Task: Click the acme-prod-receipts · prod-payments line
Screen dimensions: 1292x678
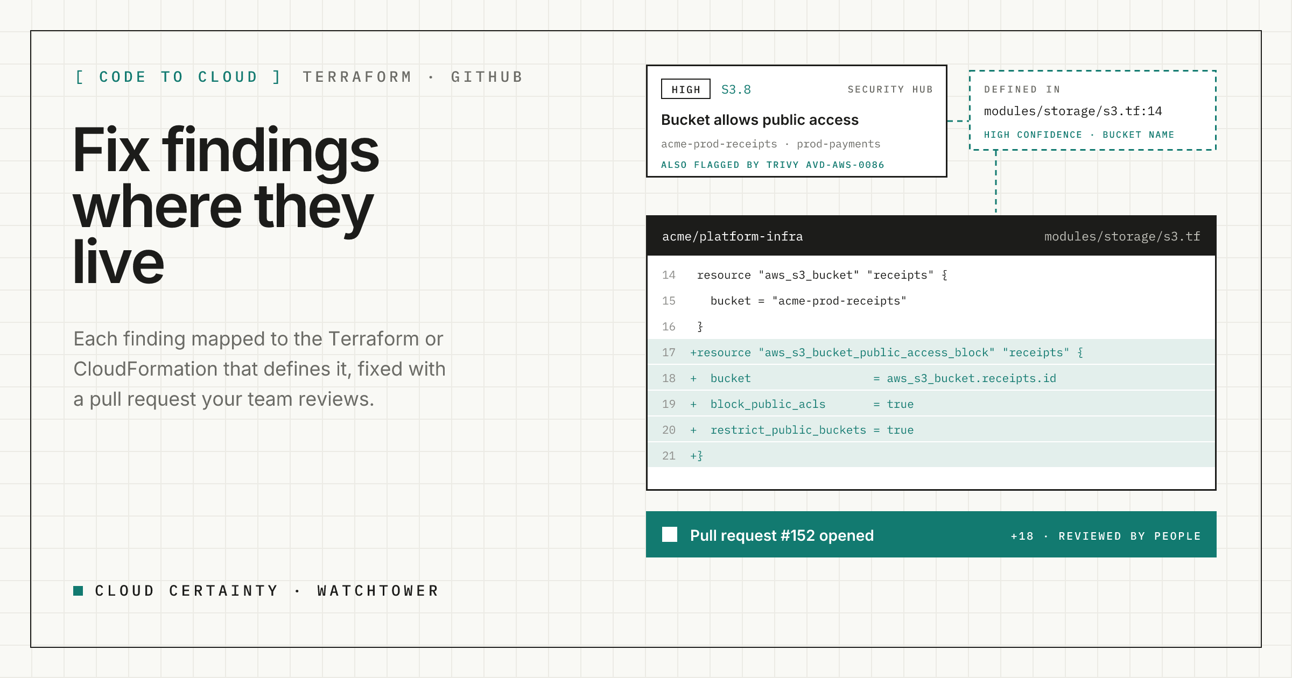Action: point(770,144)
